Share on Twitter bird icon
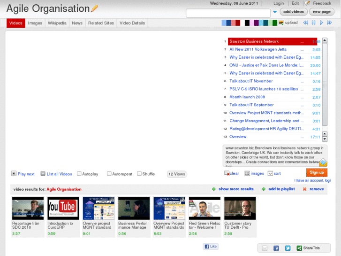The image size is (341, 256). click(x=288, y=248)
